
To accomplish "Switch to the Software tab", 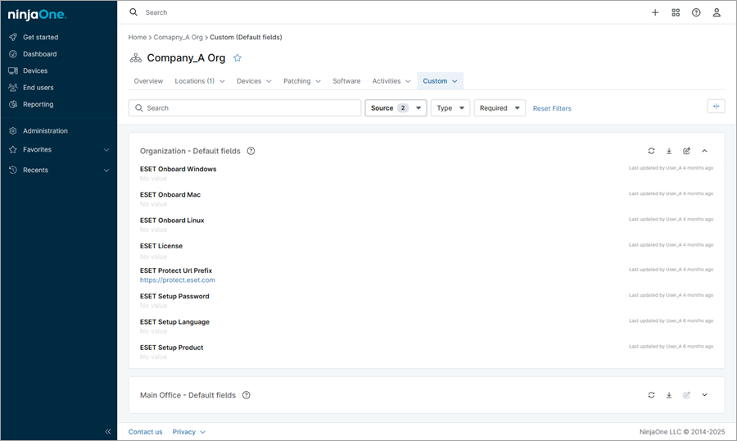I will pyautogui.click(x=346, y=81).
